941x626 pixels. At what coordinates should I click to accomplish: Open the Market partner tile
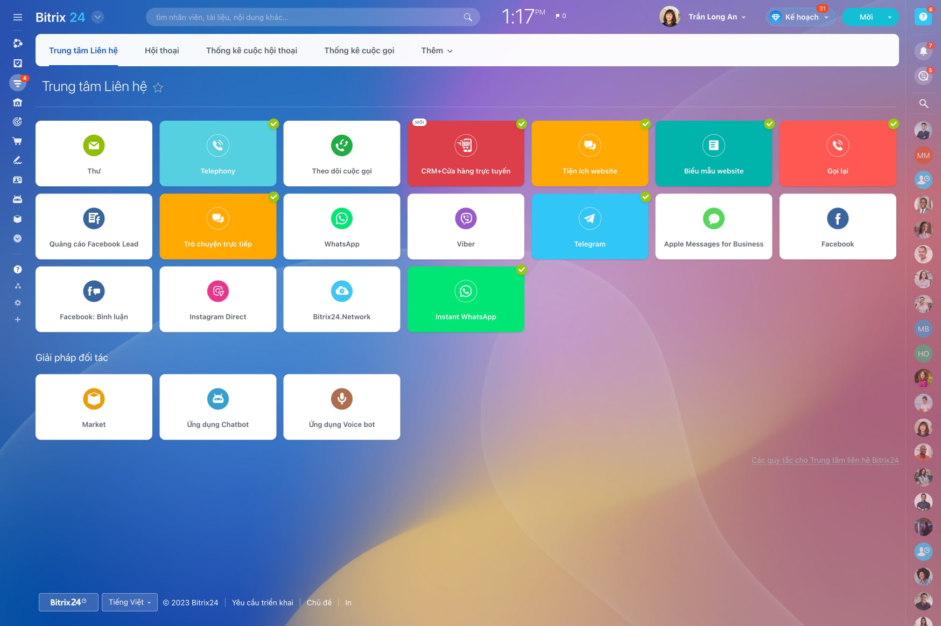click(x=94, y=407)
